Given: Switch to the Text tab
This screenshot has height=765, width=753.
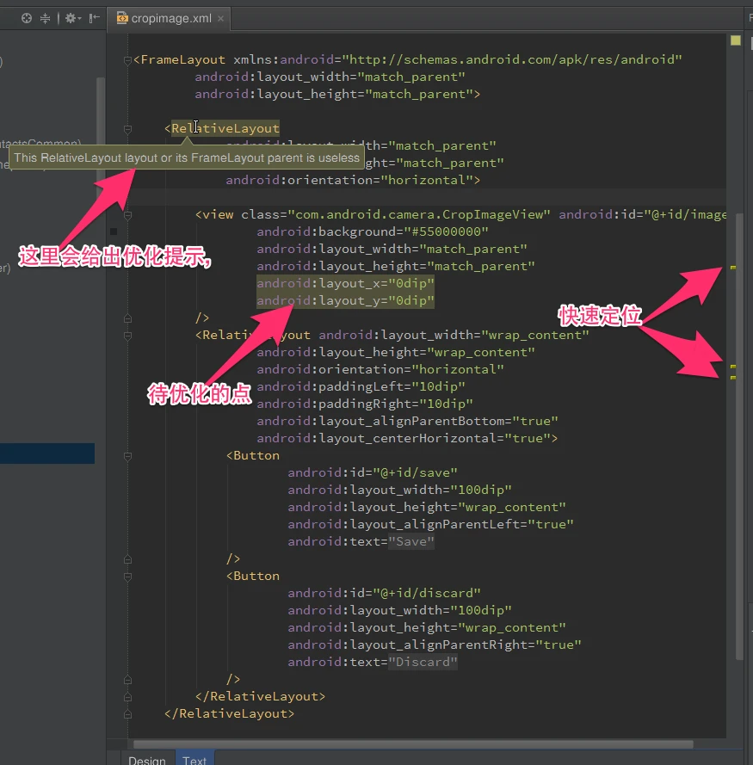Looking at the screenshot, I should (194, 759).
